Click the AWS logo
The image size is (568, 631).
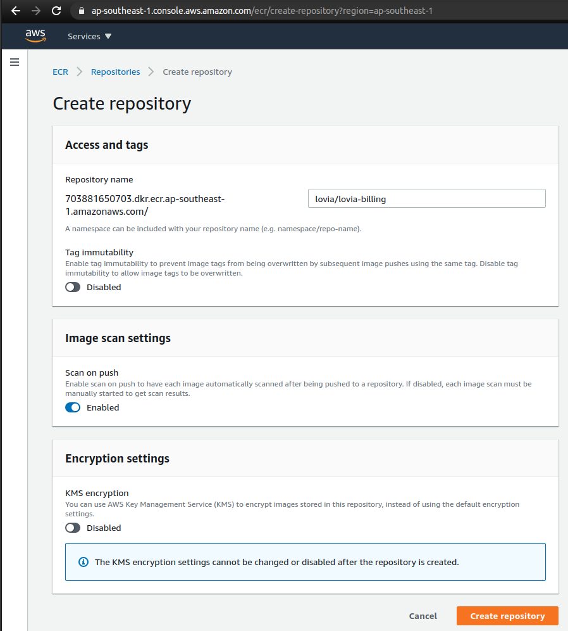pyautogui.click(x=35, y=36)
